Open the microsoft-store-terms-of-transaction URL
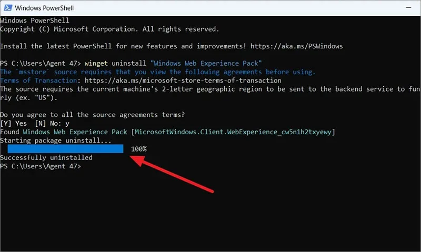 [183, 80]
